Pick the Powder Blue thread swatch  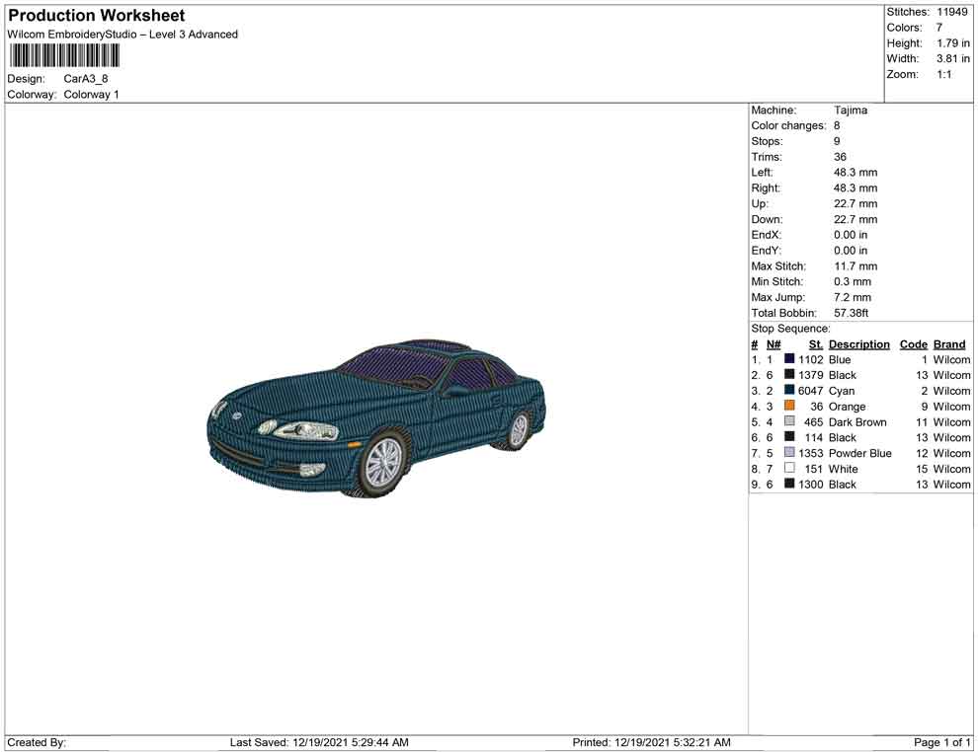(788, 453)
